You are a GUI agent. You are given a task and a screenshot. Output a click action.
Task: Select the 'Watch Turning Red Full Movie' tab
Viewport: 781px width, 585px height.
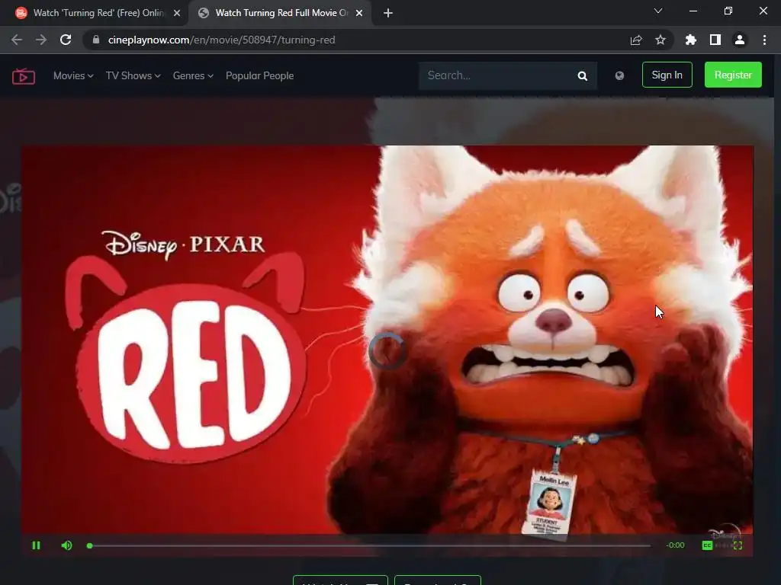pos(281,13)
